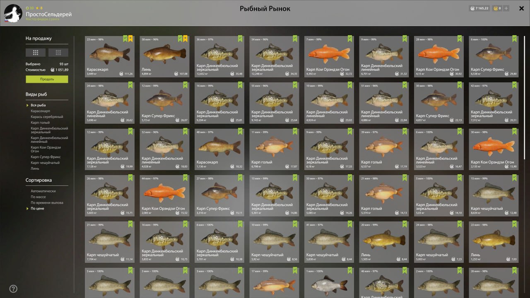Click the plus icon to add gold coins
The image size is (530, 298).
pos(506,8)
